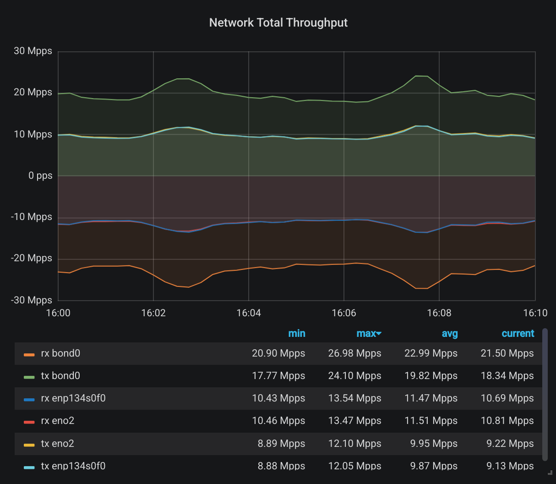This screenshot has height=484, width=556.
Task: Open the Network Total Throughput panel title menu
Action: point(278,22)
